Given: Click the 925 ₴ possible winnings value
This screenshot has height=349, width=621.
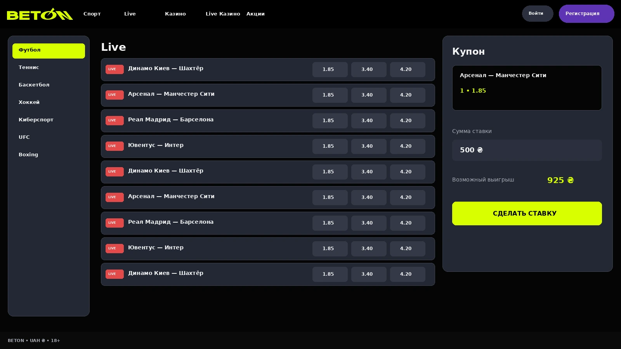Looking at the screenshot, I should point(560,180).
